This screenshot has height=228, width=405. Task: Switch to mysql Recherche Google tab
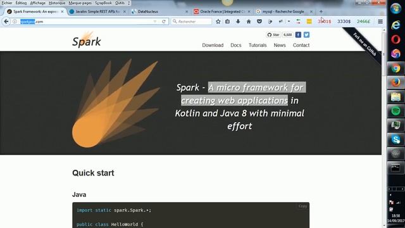[284, 11]
